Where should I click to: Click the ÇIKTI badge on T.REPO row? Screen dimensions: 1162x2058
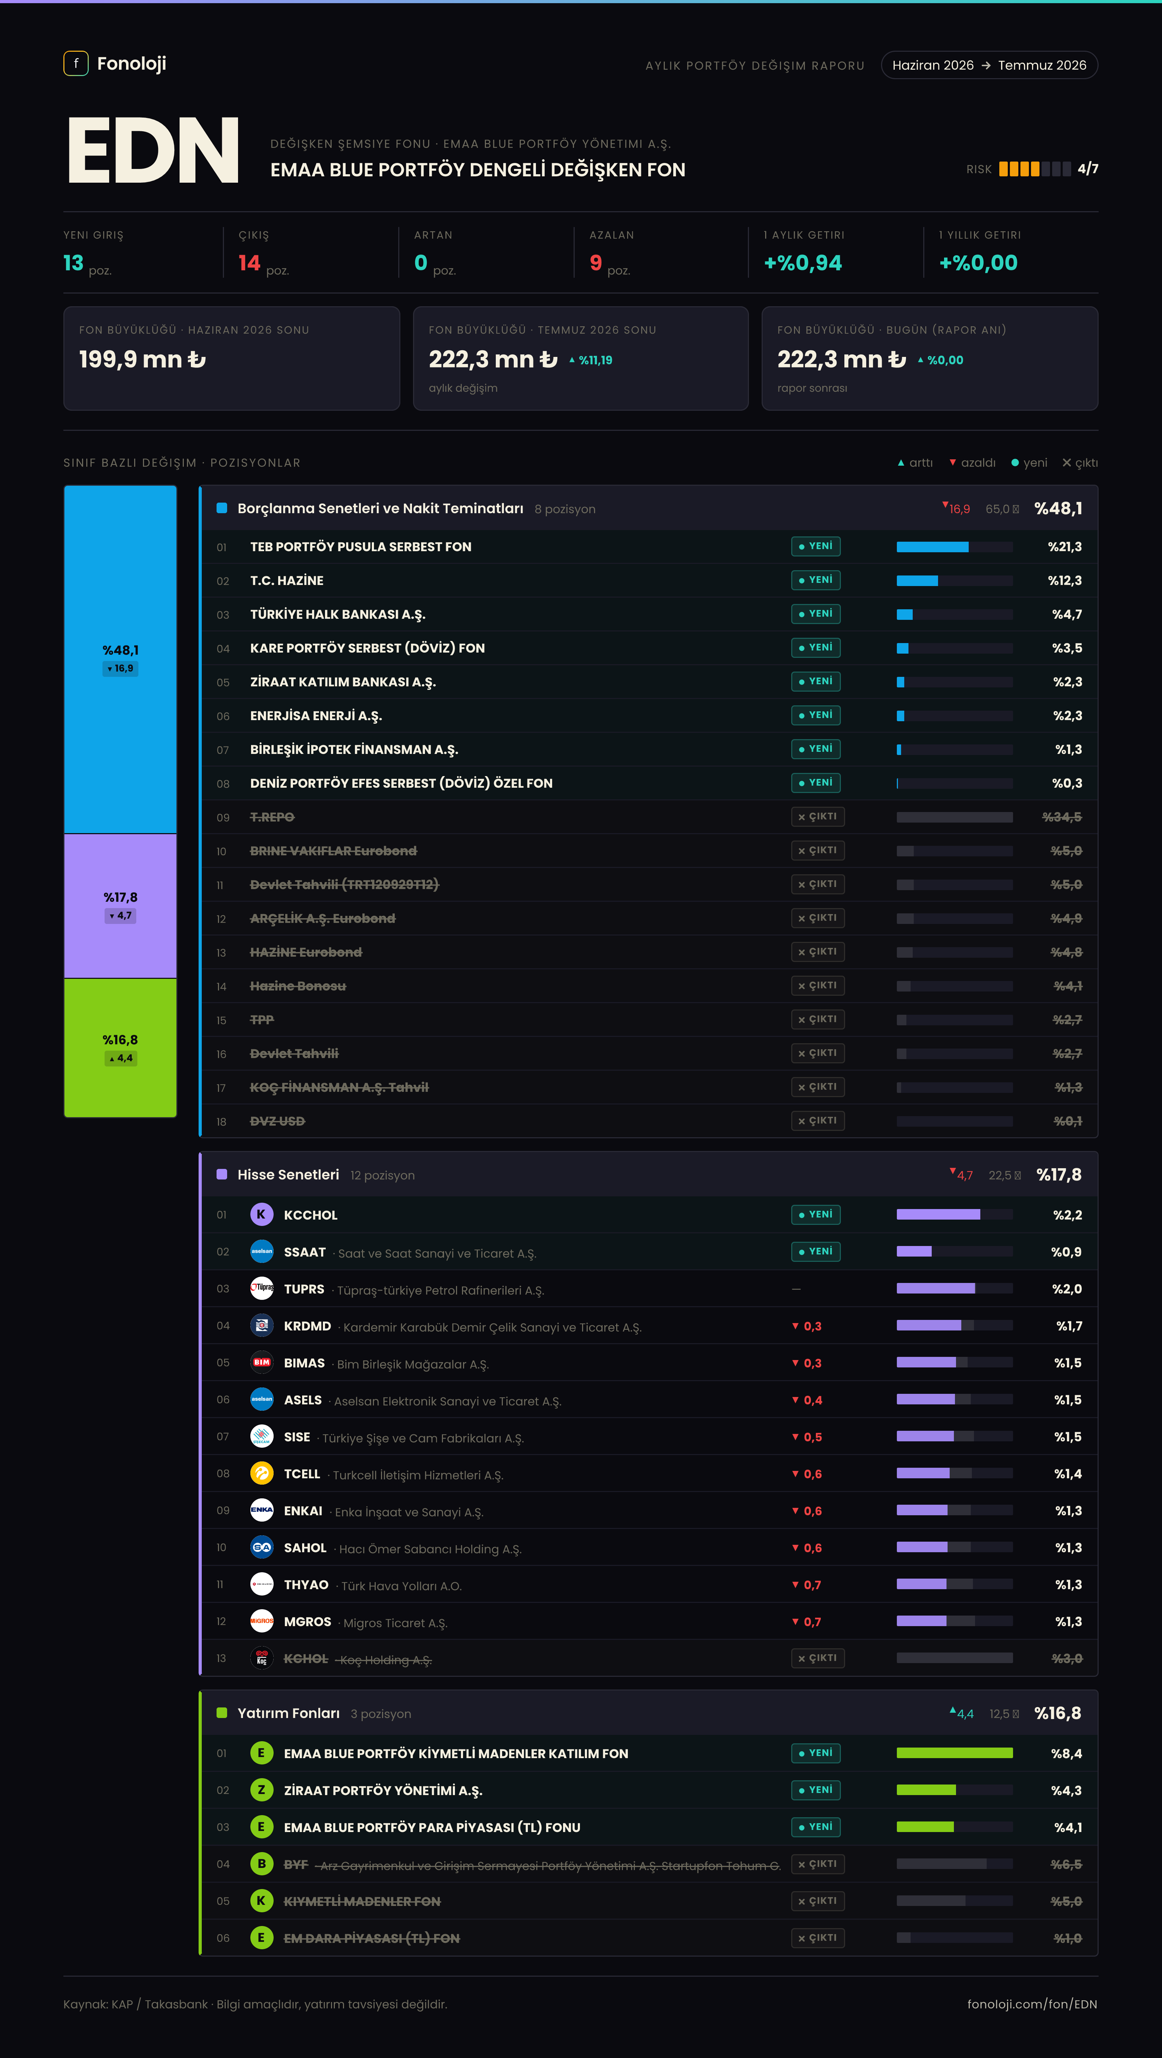click(x=818, y=817)
